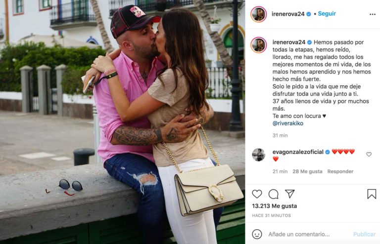The width and height of the screenshot is (380, 244).
Task: Open the @riverakiko mention link
Action: pyautogui.click(x=288, y=123)
